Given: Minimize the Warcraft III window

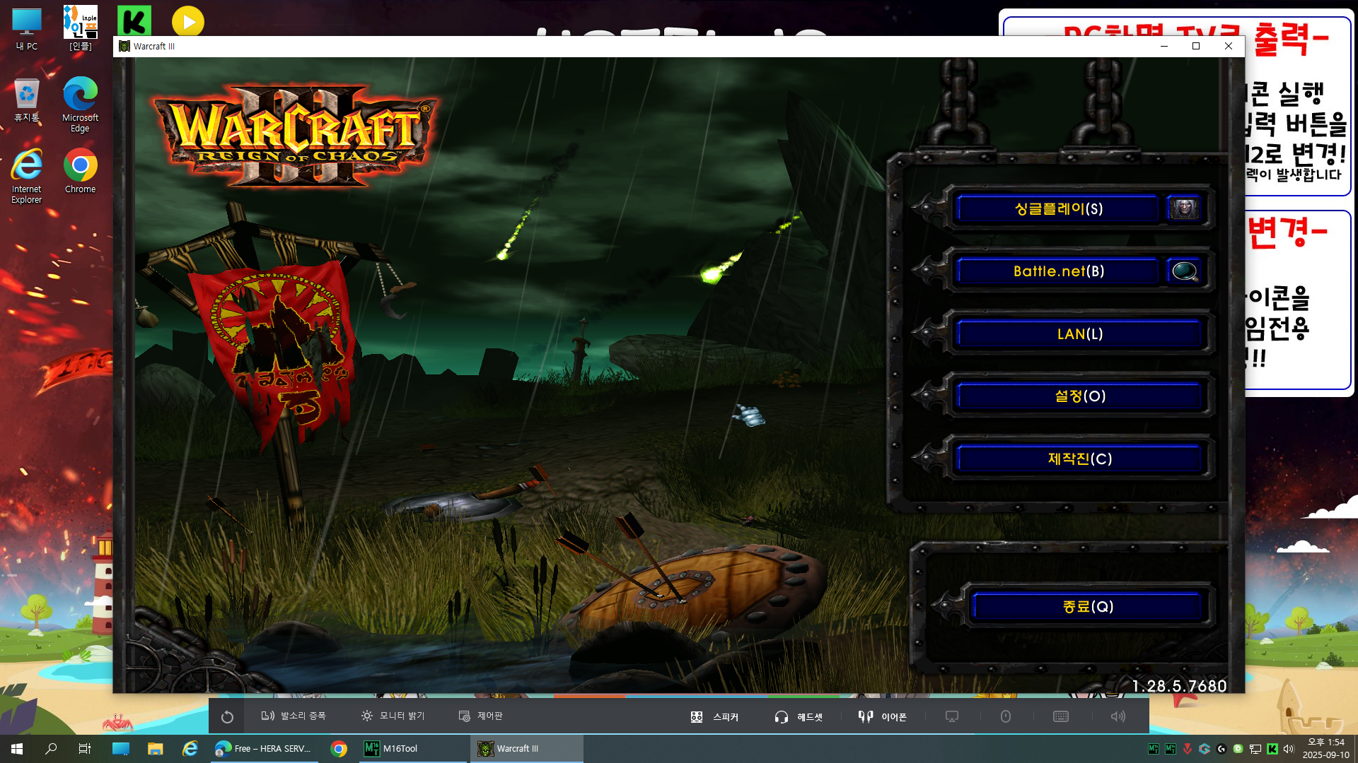Looking at the screenshot, I should (x=1164, y=47).
